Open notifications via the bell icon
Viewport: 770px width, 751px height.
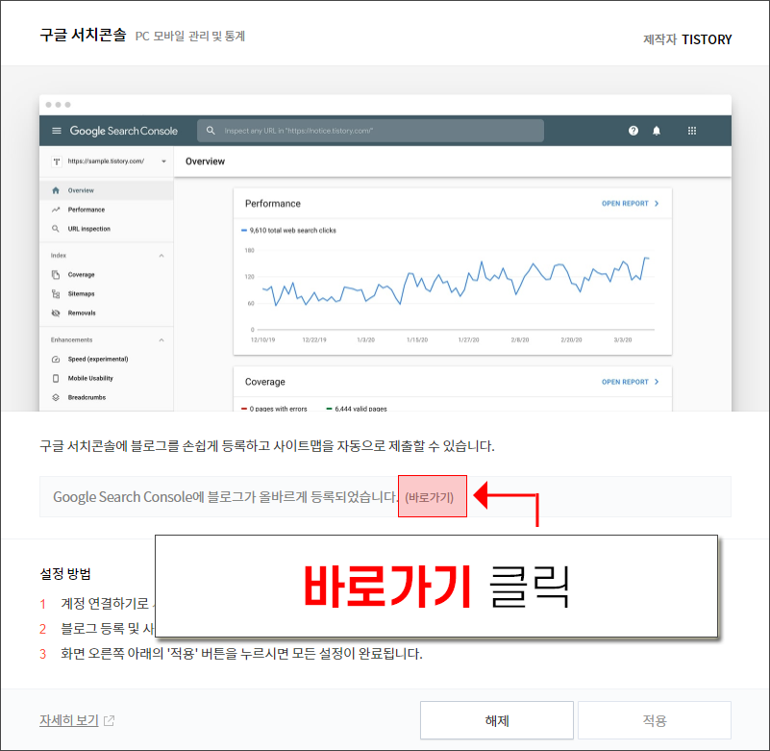656,131
